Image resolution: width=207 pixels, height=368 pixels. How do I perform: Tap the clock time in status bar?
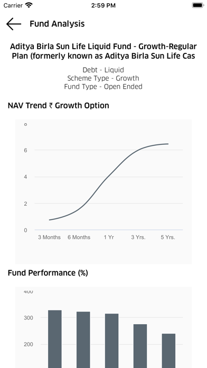tap(103, 5)
